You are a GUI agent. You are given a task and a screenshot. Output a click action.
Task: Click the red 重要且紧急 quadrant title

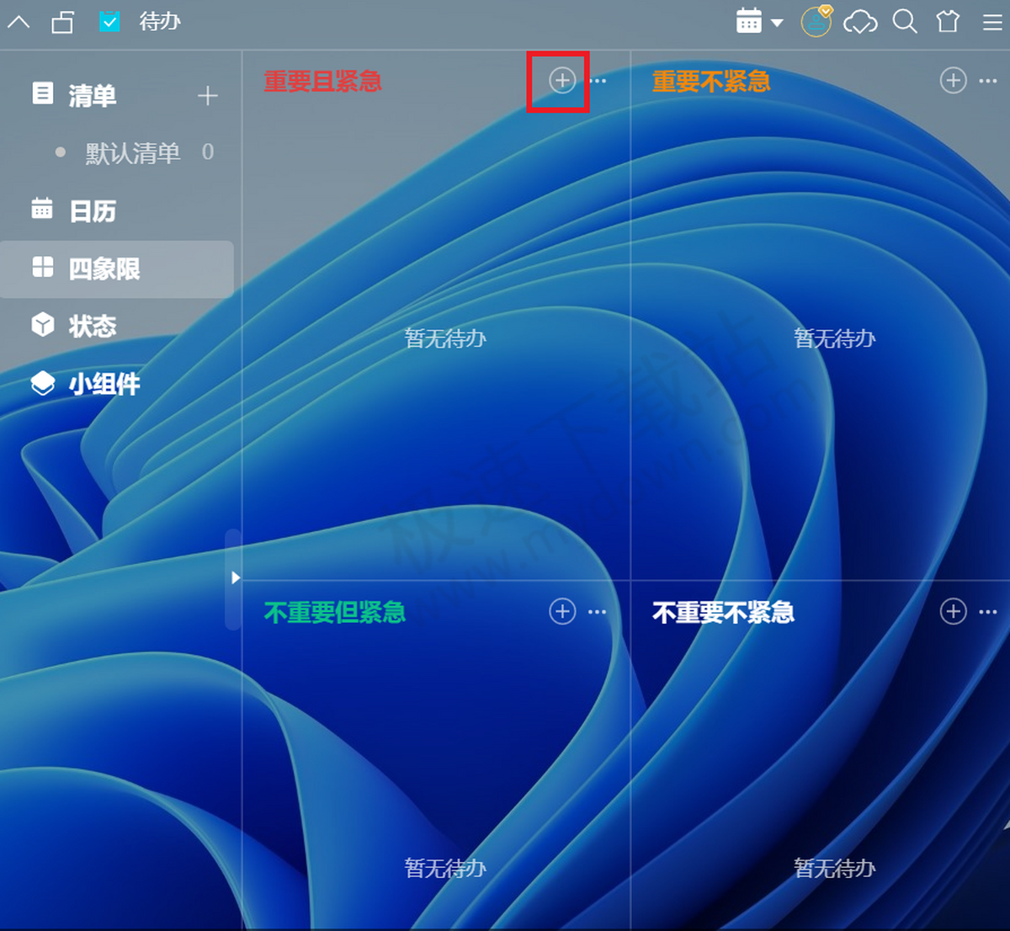323,81
